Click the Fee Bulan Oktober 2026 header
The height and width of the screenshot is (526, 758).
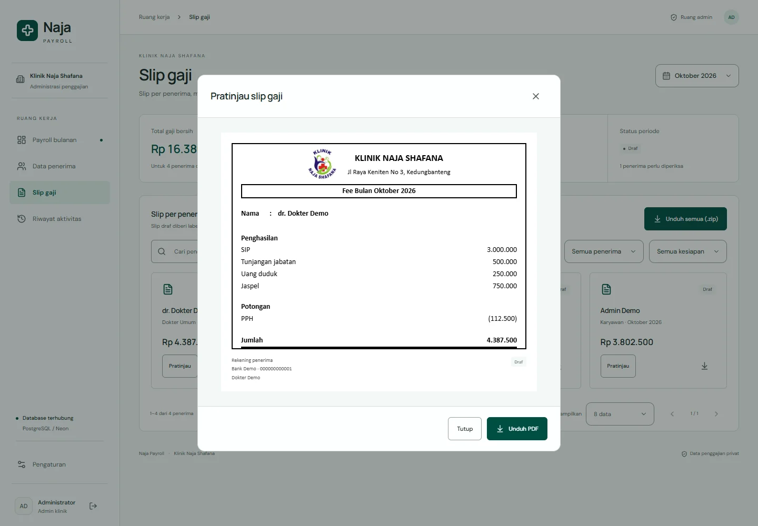point(379,191)
